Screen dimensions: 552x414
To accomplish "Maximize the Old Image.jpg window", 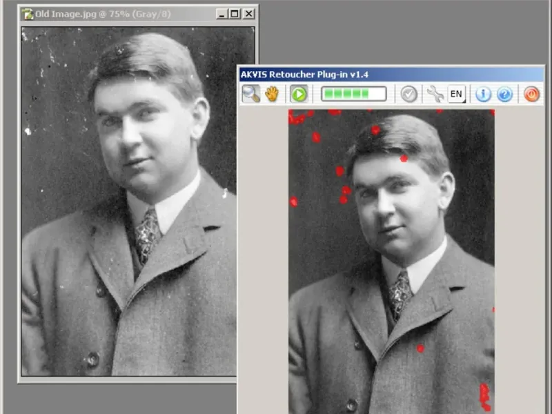I will point(235,14).
